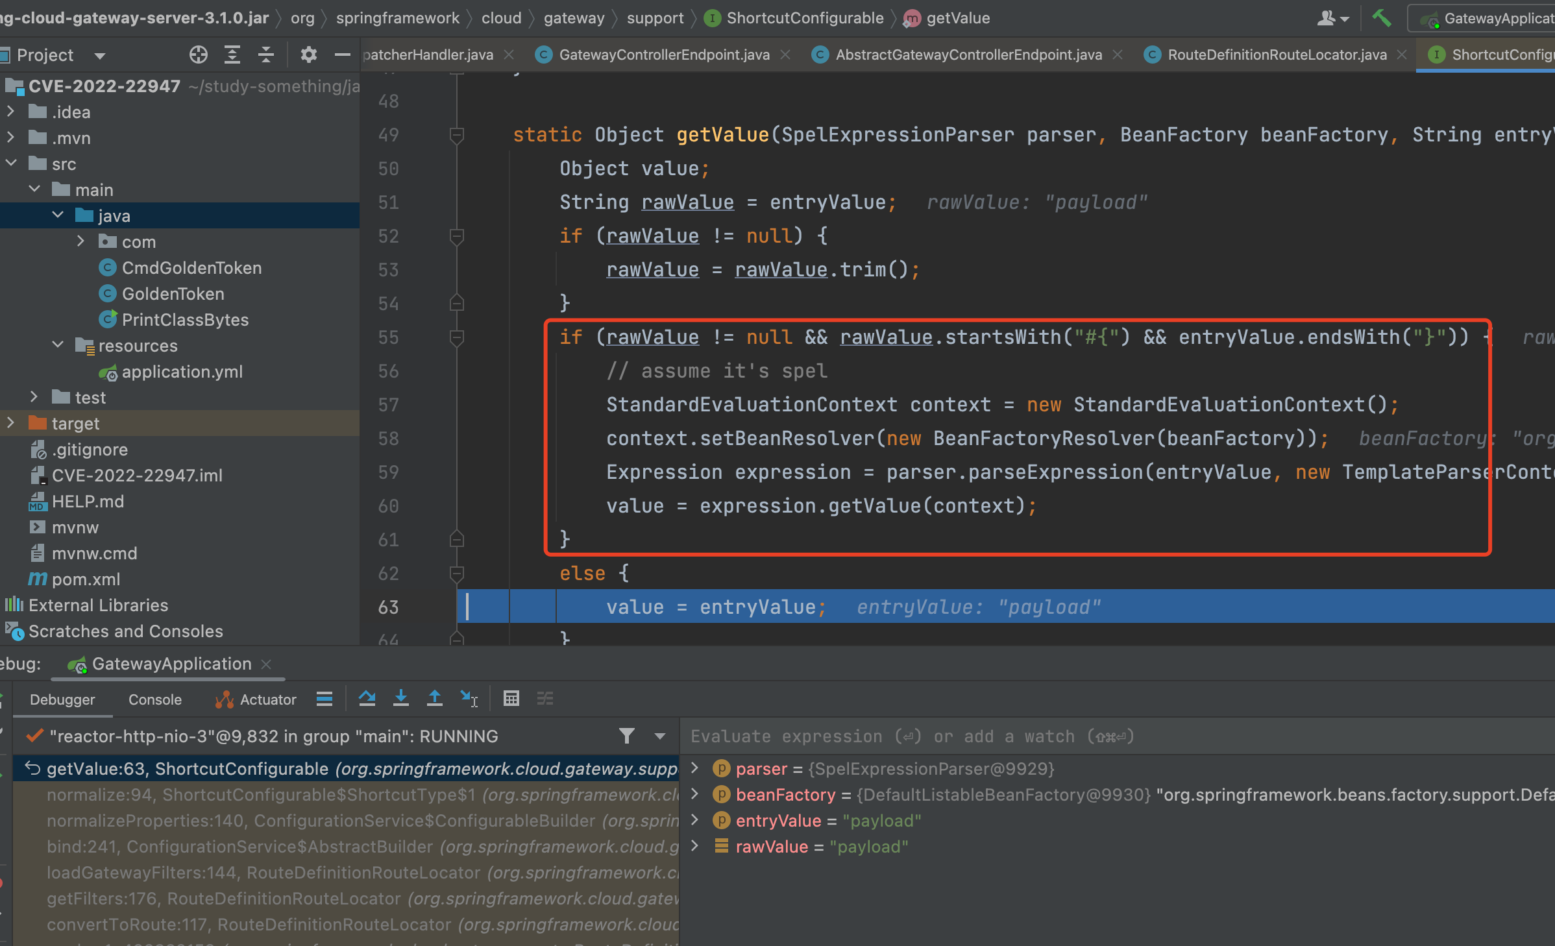Open the Evaluate Expression calculator icon

point(511,699)
